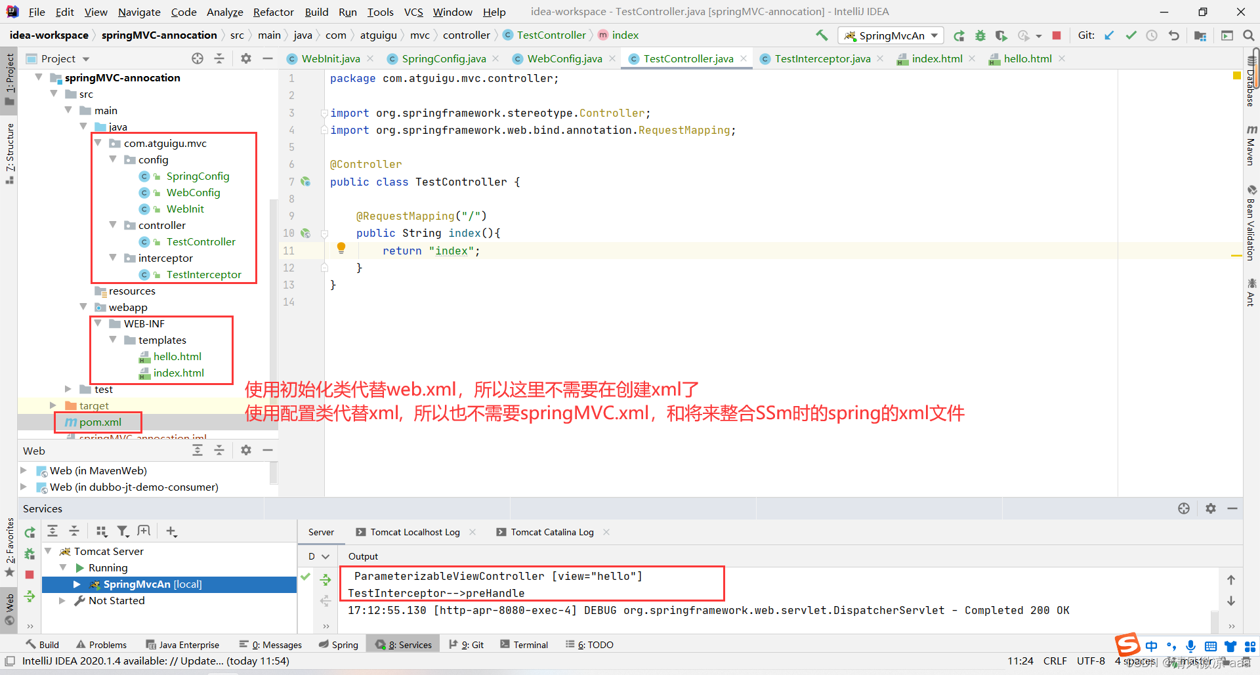Viewport: 1260px width, 675px height.
Task: Click the UTF-8 encoding status item
Action: [x=1091, y=661]
